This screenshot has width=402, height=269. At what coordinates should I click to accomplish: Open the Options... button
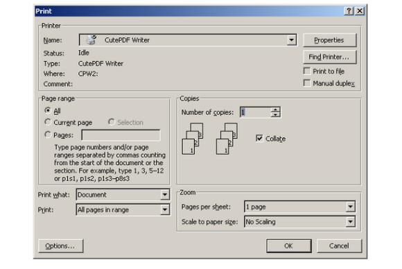tap(61, 246)
